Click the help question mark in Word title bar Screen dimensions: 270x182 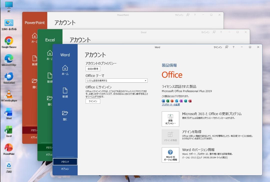(233, 47)
